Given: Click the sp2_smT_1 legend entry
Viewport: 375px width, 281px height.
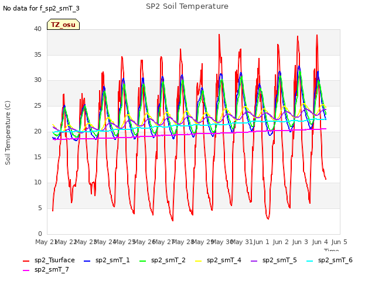Looking at the screenshot, I should point(107,260).
